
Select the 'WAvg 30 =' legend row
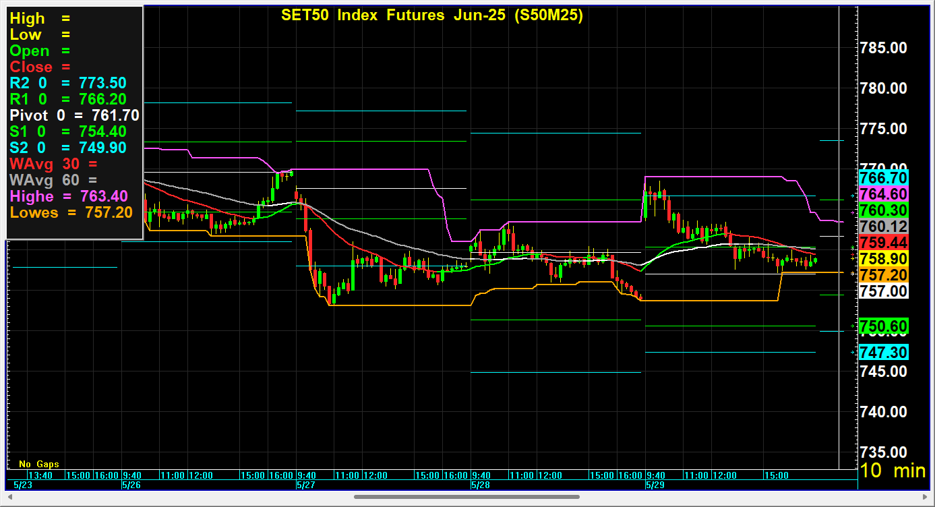click(53, 164)
